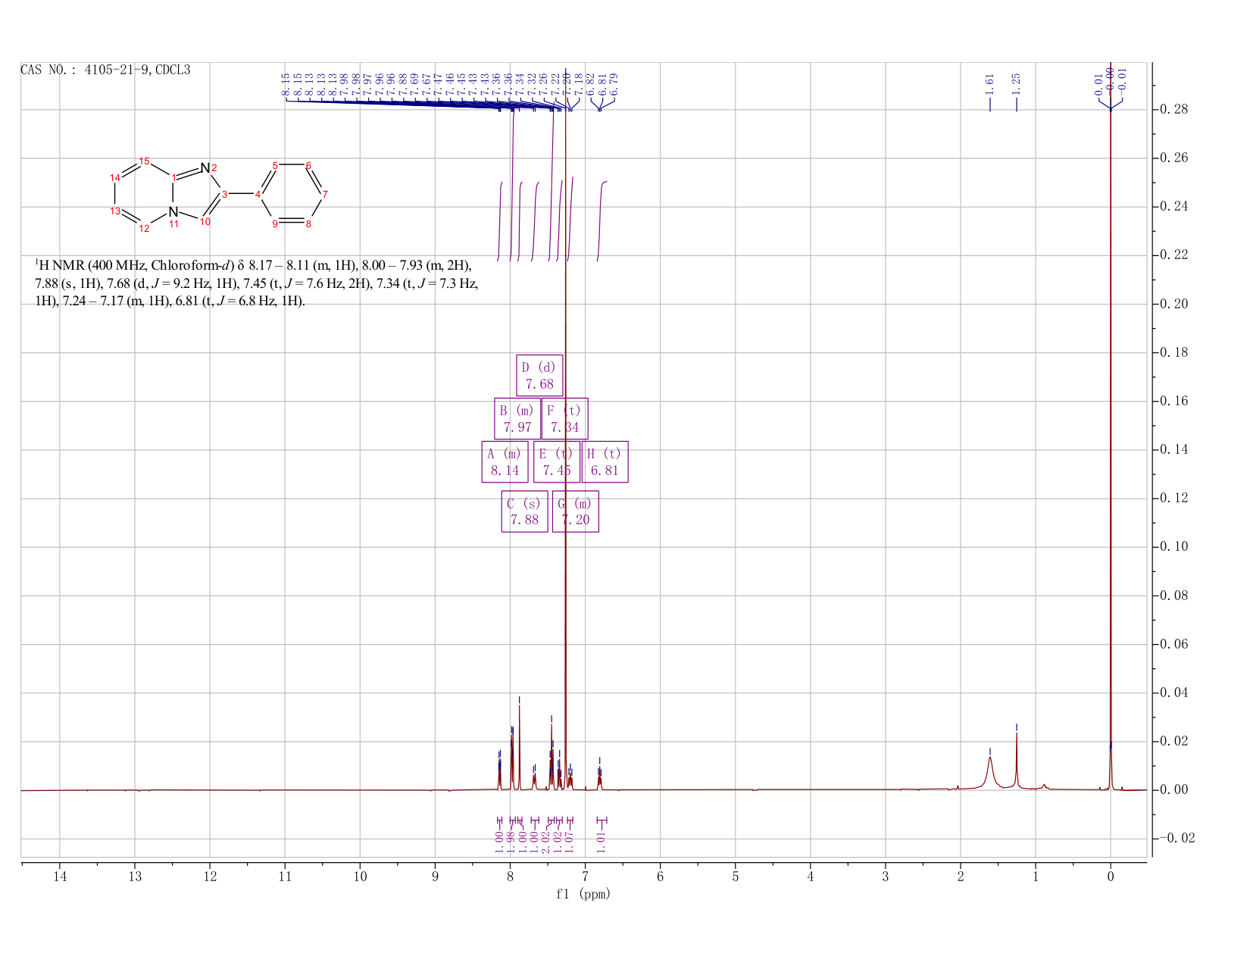This screenshot has height=966, width=1250.
Task: Select multiplet box C (s) 7.88
Action: [524, 511]
